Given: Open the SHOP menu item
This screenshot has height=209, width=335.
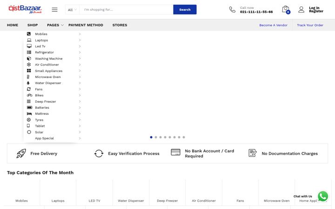Looking at the screenshot, I should coord(33,25).
